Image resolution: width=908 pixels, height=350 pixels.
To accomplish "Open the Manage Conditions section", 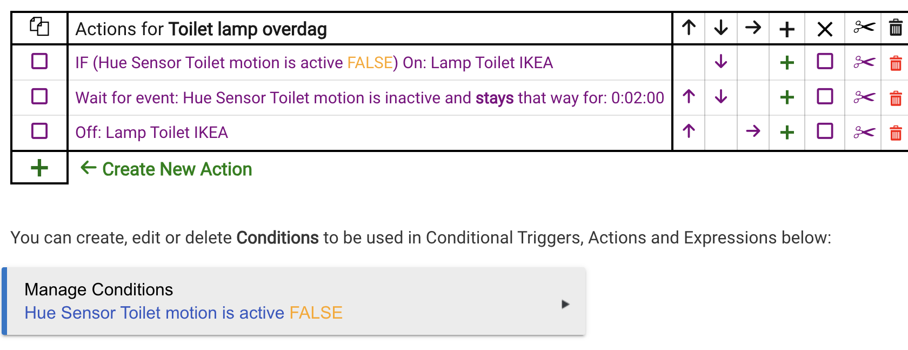I will [99, 289].
